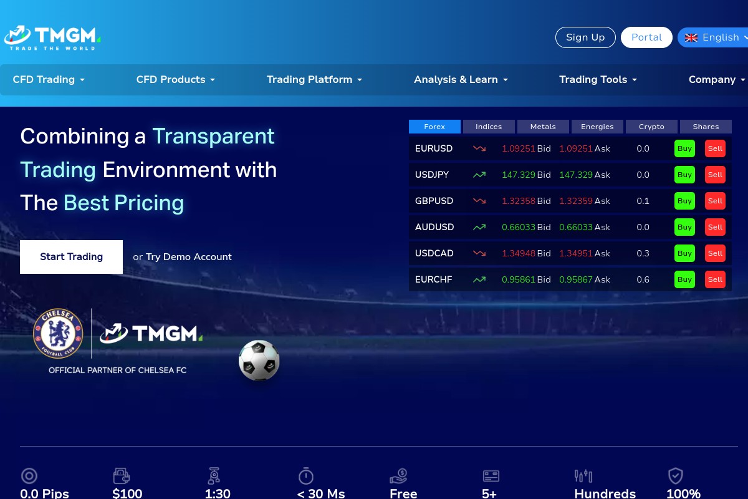Click Buy for USDJPY
Viewport: 748px width, 499px height.
pos(685,175)
